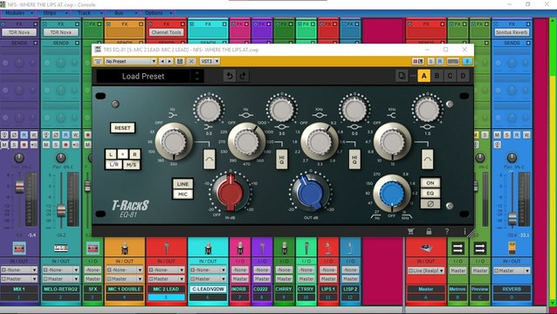Select the MIC 1 DOUBLE track name
Screen dimensions: 557x314
point(124,290)
